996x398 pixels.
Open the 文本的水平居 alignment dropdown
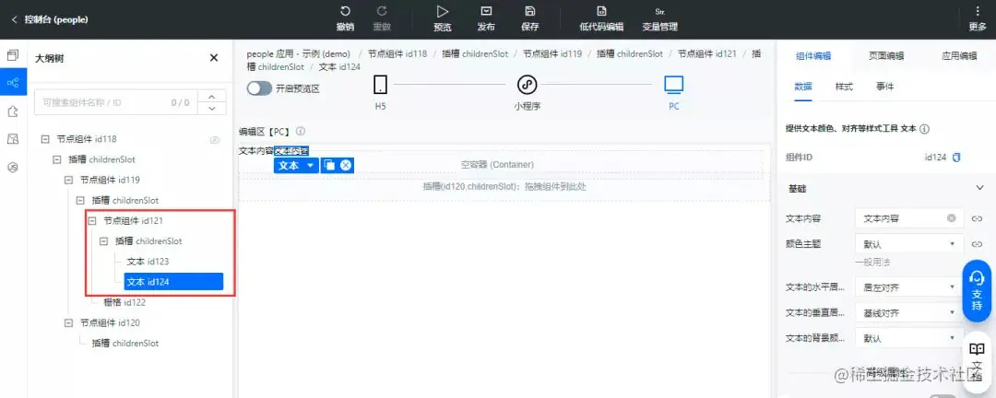coord(909,287)
